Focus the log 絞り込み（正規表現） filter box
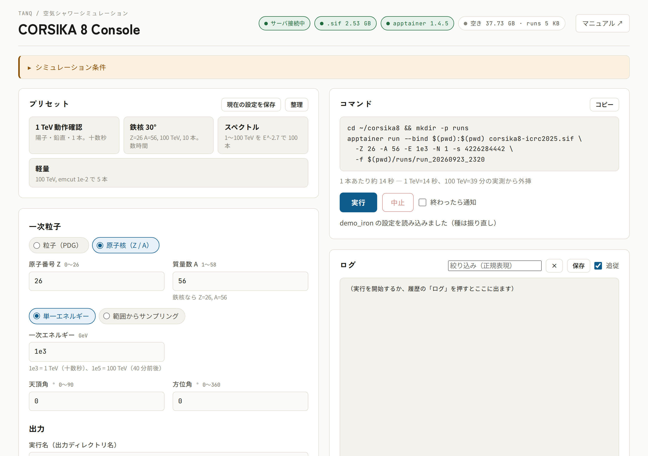Viewport: 648px width, 456px height. (495, 265)
